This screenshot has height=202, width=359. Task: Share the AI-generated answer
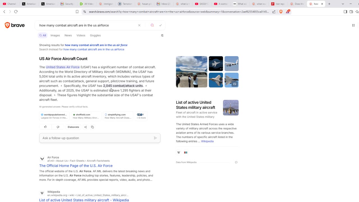pos(86,127)
